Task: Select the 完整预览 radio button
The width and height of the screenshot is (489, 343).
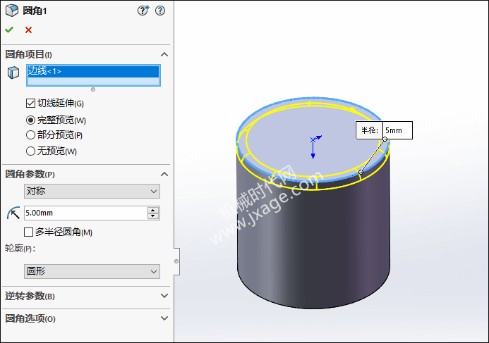Action: pyautogui.click(x=30, y=120)
